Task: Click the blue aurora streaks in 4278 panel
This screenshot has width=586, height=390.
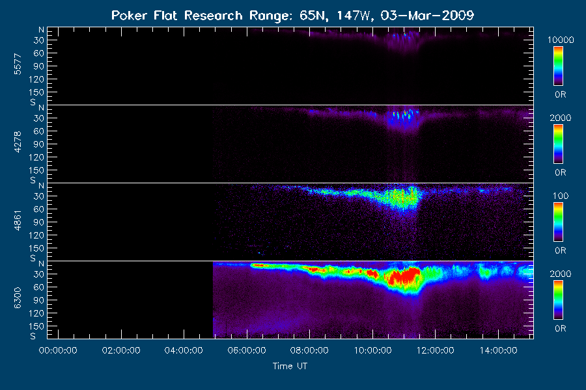Action: point(403,116)
